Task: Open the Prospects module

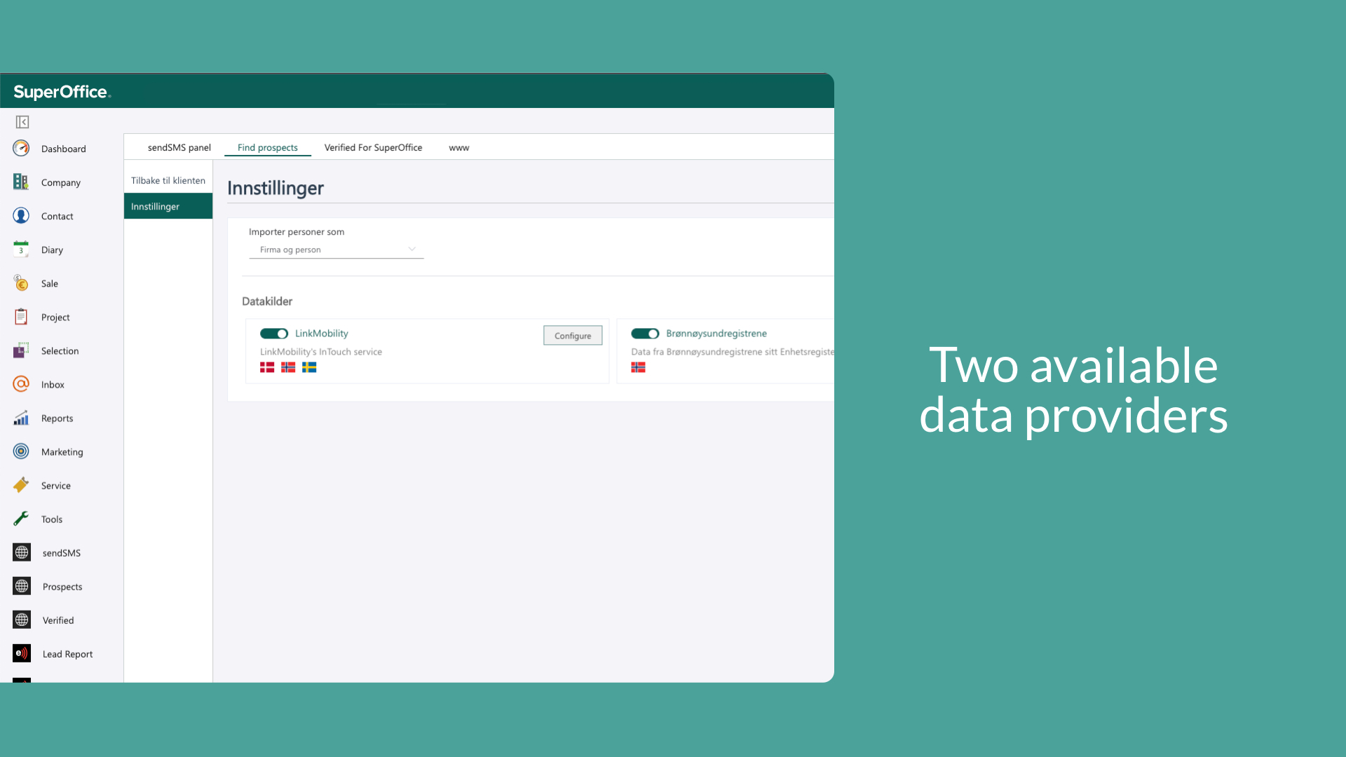Action: click(x=61, y=585)
